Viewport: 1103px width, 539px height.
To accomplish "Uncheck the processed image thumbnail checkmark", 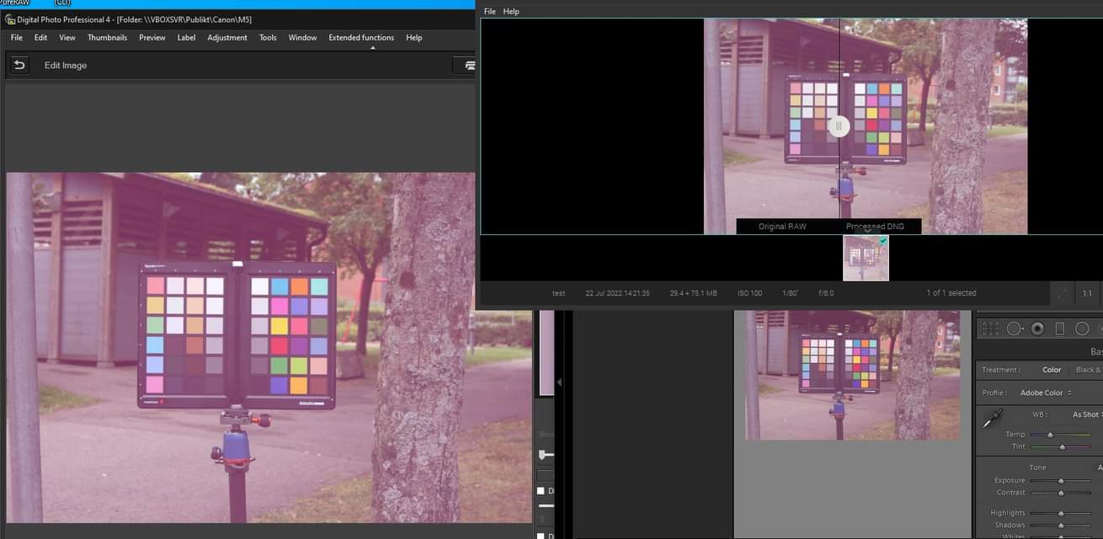I will (883, 241).
